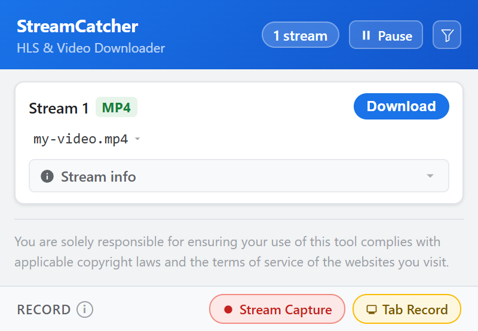This screenshot has width=478, height=331.
Task: Click the Stream info chevron arrow
Action: (430, 176)
